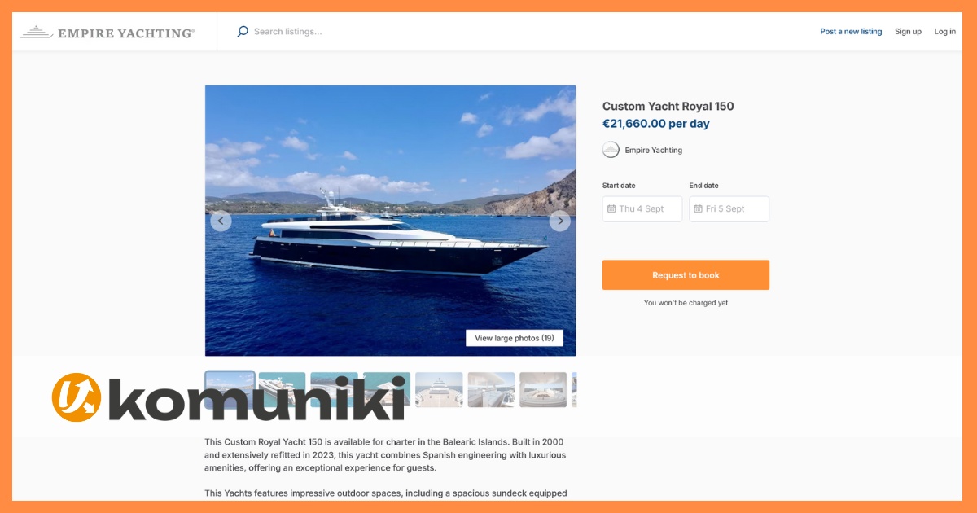Open the End date picker Fri 5 Sept
Viewport: 977px width, 513px height.
pyautogui.click(x=729, y=209)
